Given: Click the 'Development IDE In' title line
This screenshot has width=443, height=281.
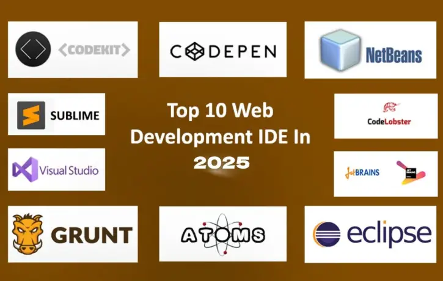Looking at the screenshot, I should [221, 137].
